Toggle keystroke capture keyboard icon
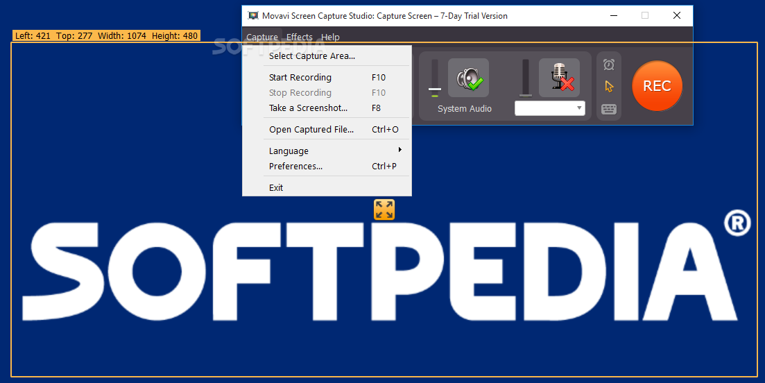Viewport: 765px width, 383px height. pyautogui.click(x=609, y=109)
